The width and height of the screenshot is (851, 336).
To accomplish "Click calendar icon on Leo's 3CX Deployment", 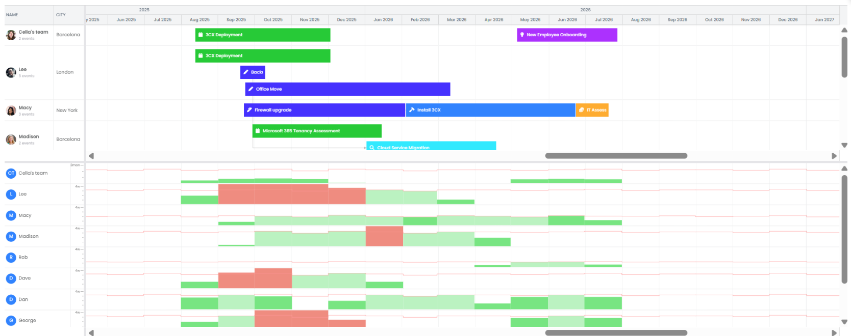I will click(x=201, y=55).
